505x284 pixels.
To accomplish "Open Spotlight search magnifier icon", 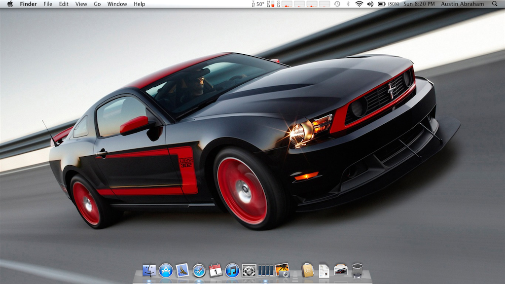I will [x=495, y=4].
